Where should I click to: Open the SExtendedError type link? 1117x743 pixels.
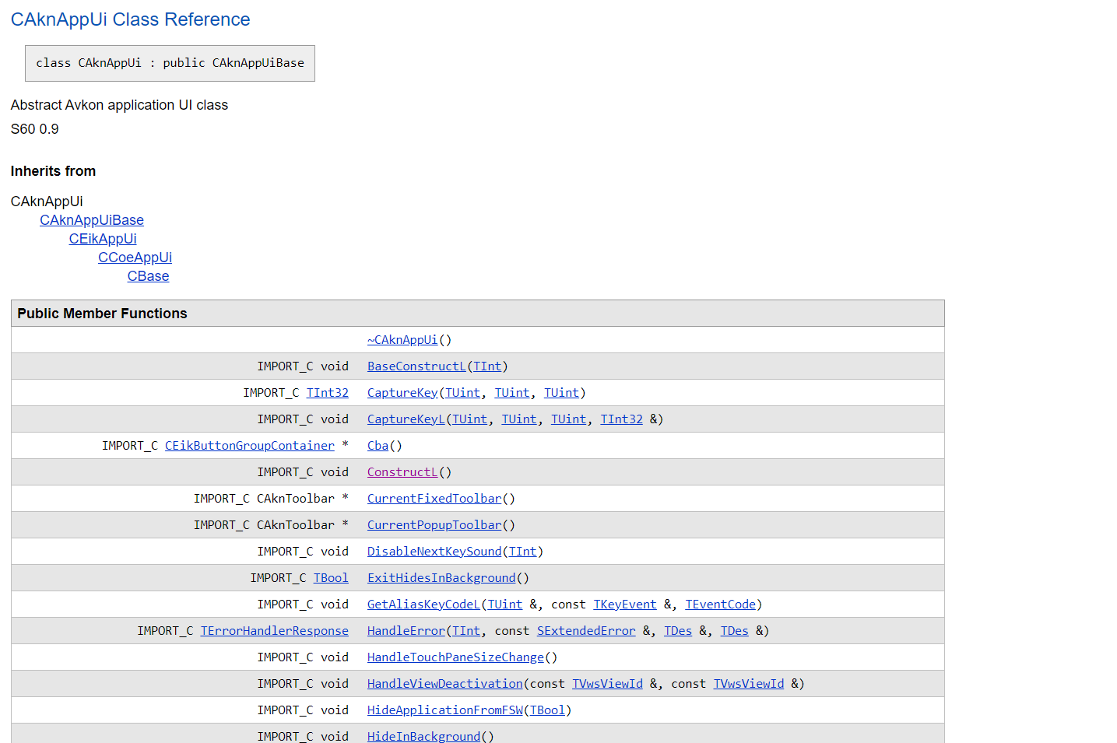tap(586, 631)
